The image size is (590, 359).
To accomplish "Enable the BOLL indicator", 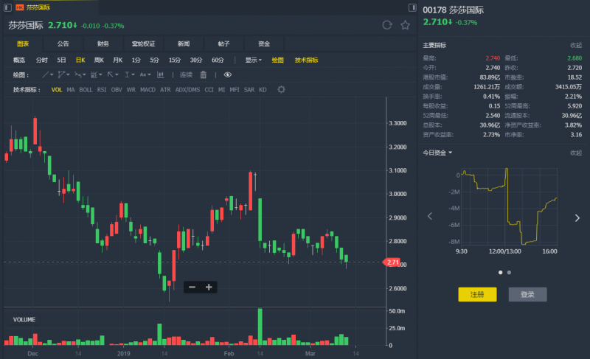I will point(86,90).
